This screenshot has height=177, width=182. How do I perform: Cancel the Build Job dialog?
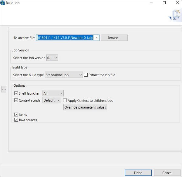pos(167,173)
